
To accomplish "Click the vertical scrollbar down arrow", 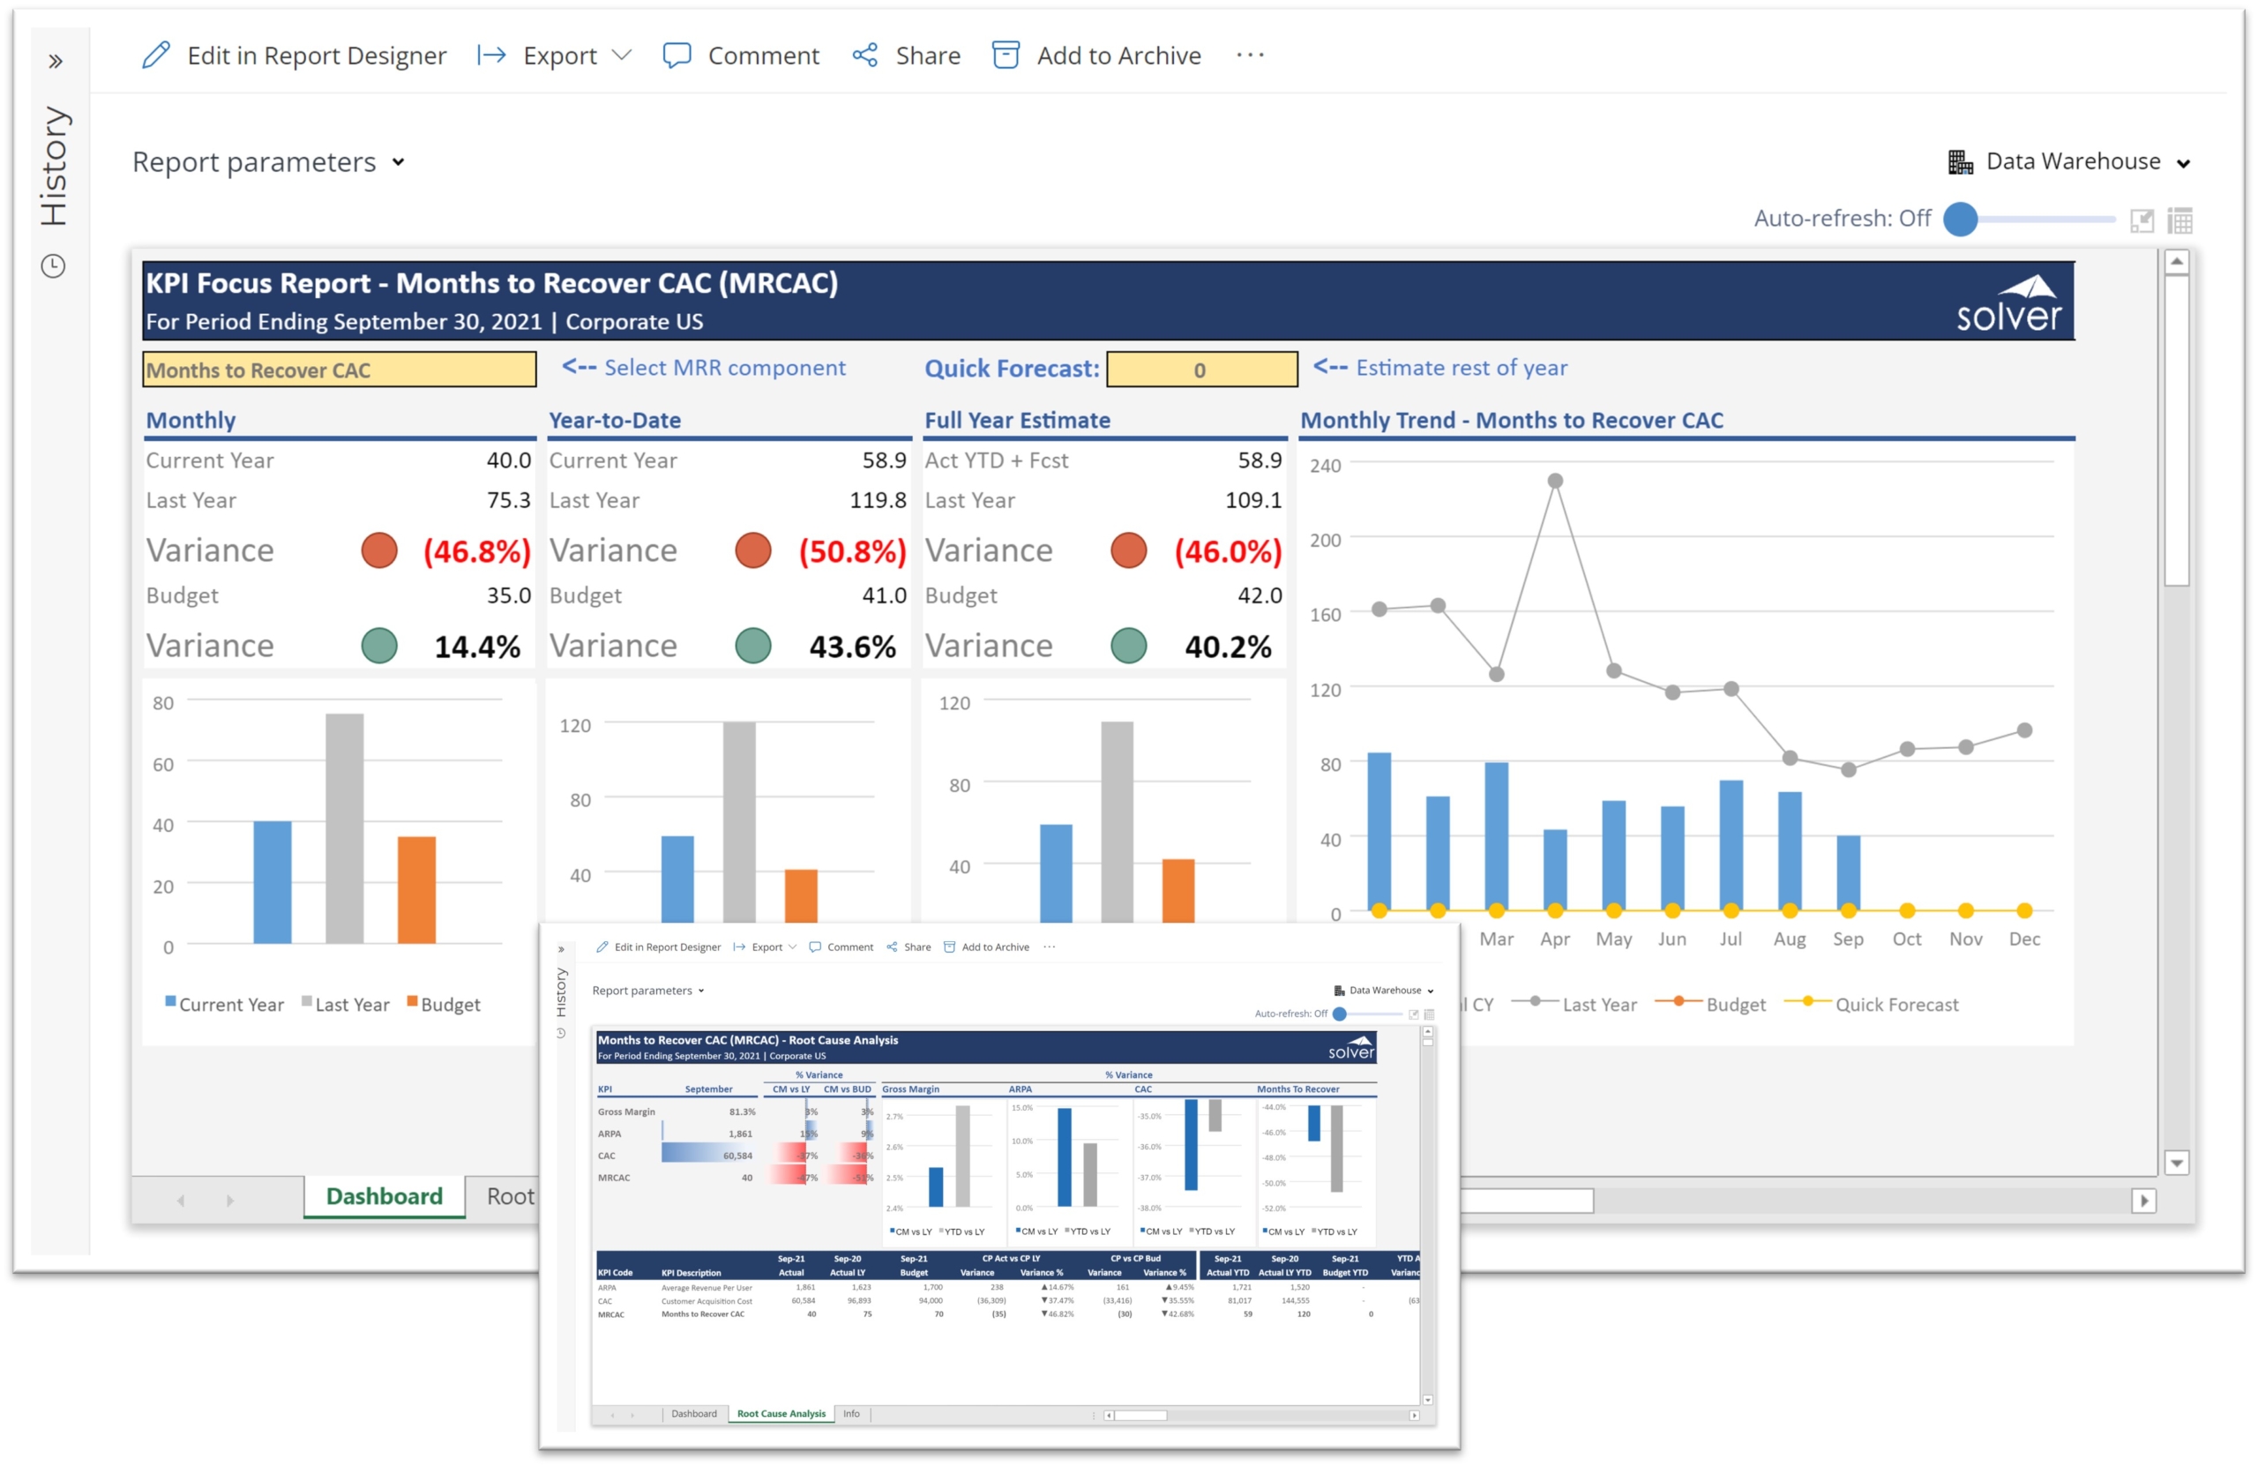I will [2176, 1163].
